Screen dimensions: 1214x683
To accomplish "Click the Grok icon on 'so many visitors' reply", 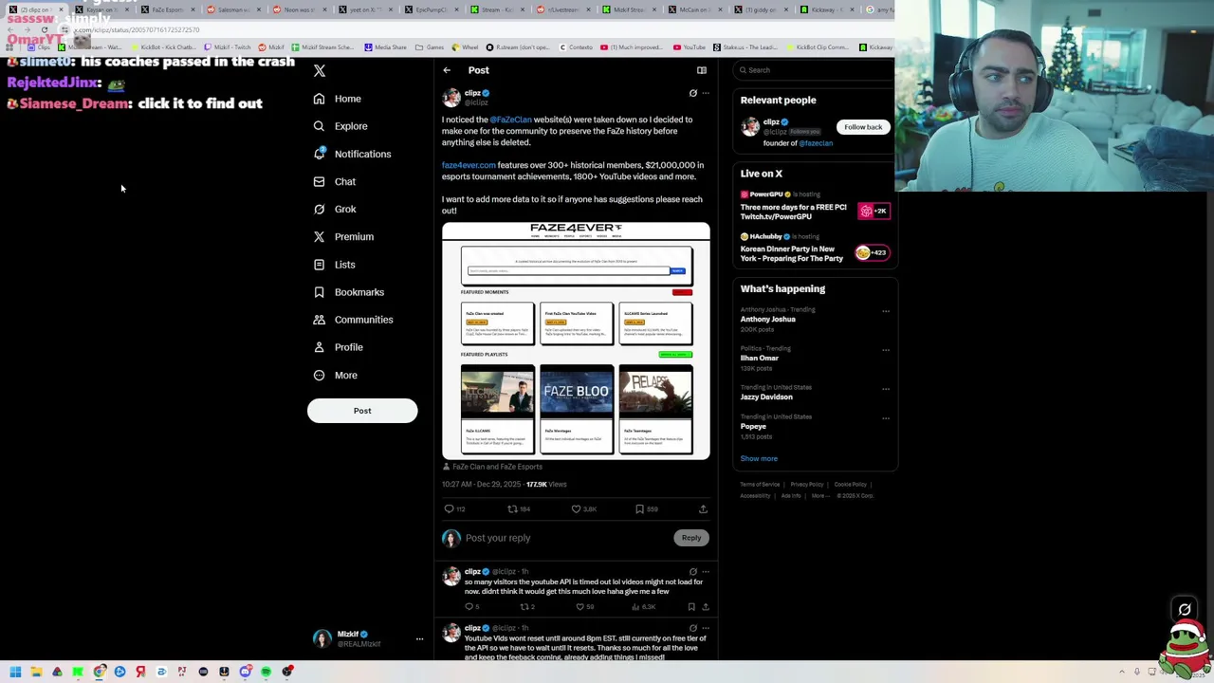I will coord(692,572).
